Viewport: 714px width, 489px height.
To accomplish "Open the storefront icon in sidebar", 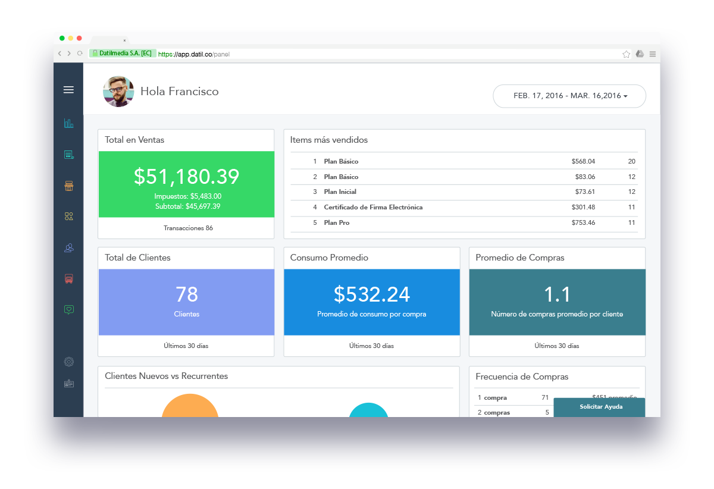I will pos(68,186).
